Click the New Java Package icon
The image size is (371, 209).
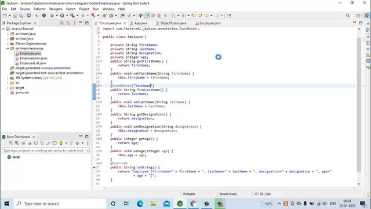(x=104, y=16)
